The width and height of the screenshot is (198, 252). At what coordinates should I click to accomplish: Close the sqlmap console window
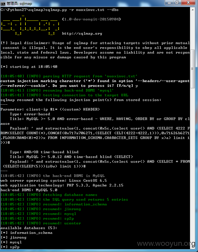click(x=188, y=3)
